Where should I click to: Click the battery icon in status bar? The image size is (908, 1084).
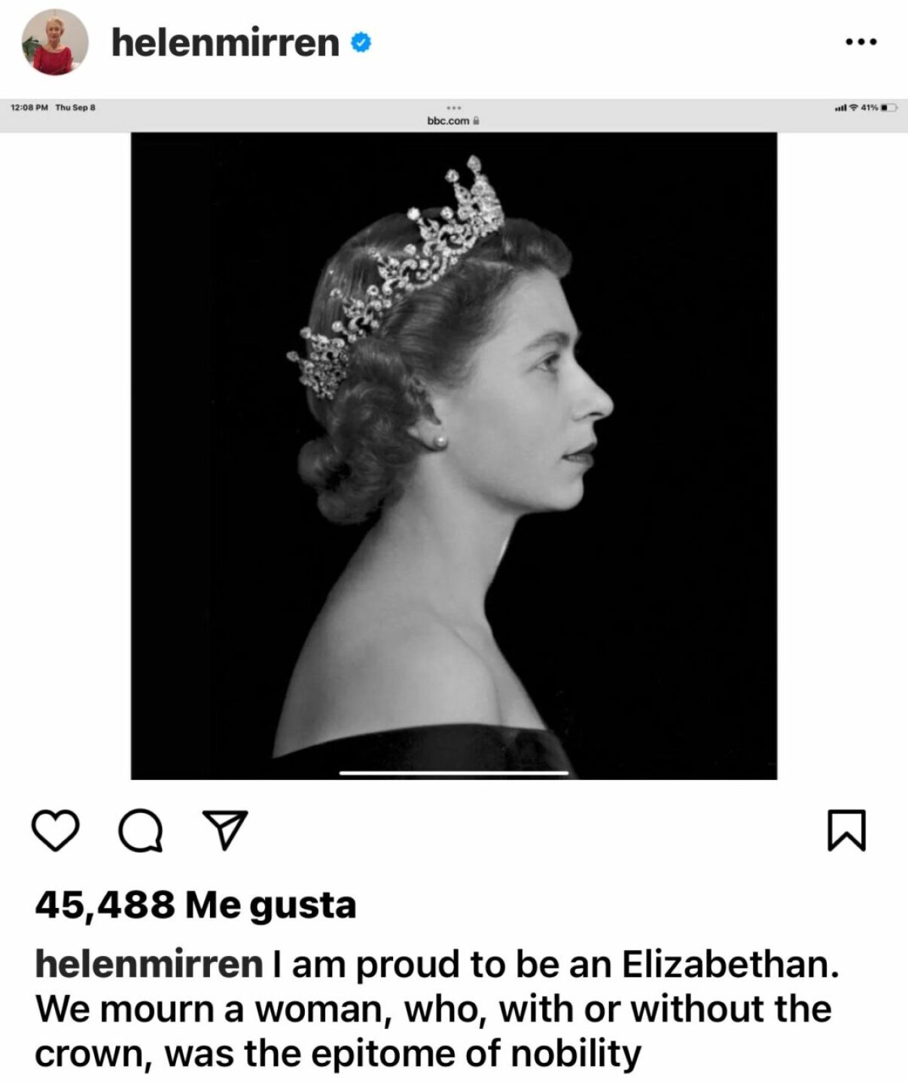(888, 108)
